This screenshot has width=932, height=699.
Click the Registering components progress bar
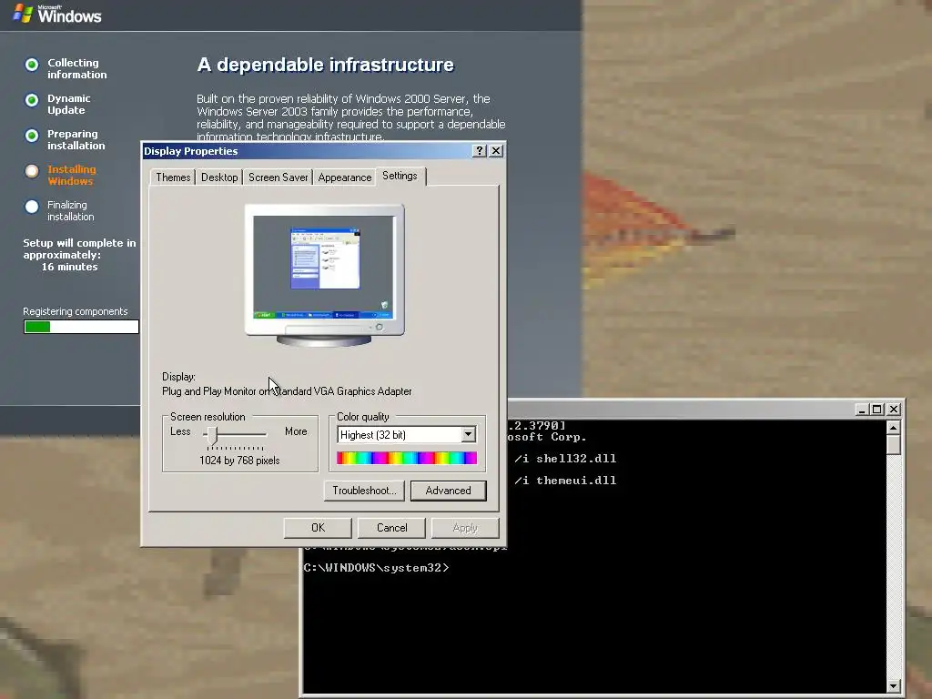point(81,327)
